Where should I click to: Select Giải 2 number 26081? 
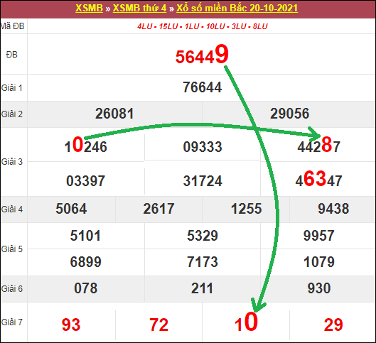click(114, 114)
